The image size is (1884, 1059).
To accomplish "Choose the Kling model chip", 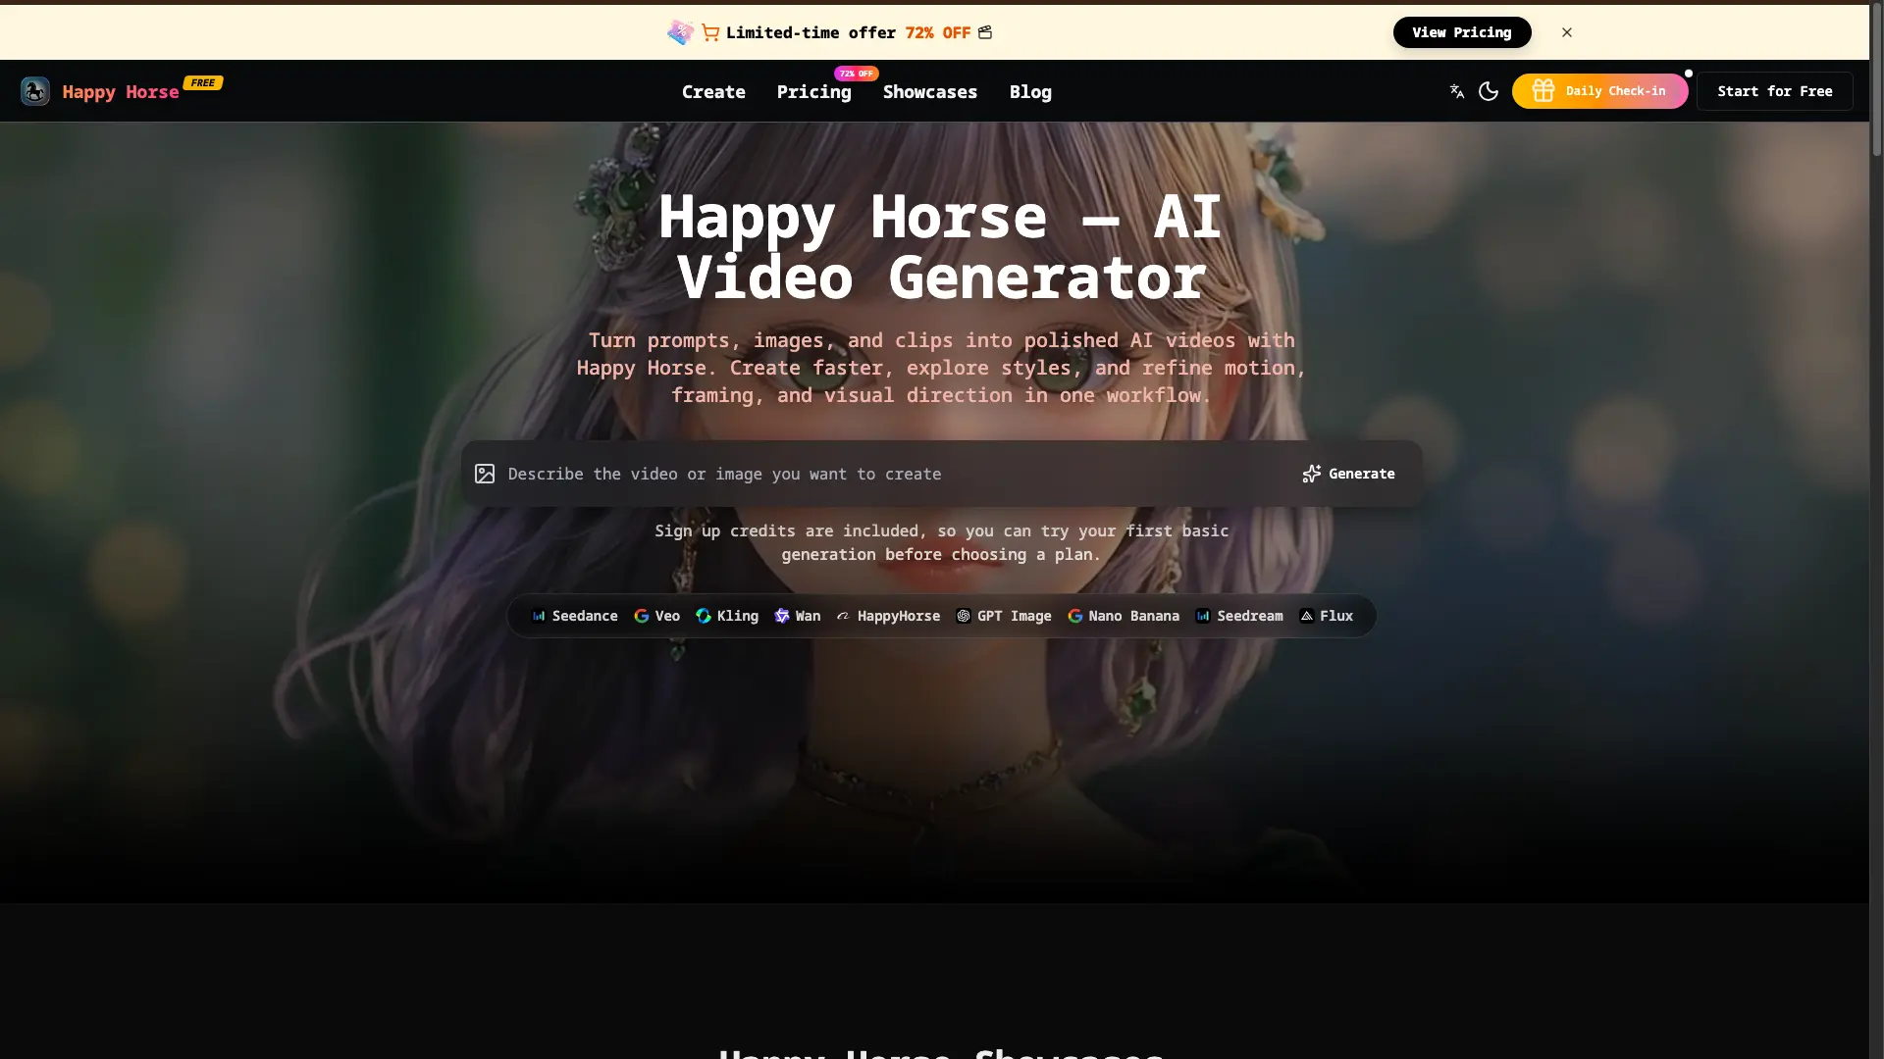I will [x=727, y=616].
